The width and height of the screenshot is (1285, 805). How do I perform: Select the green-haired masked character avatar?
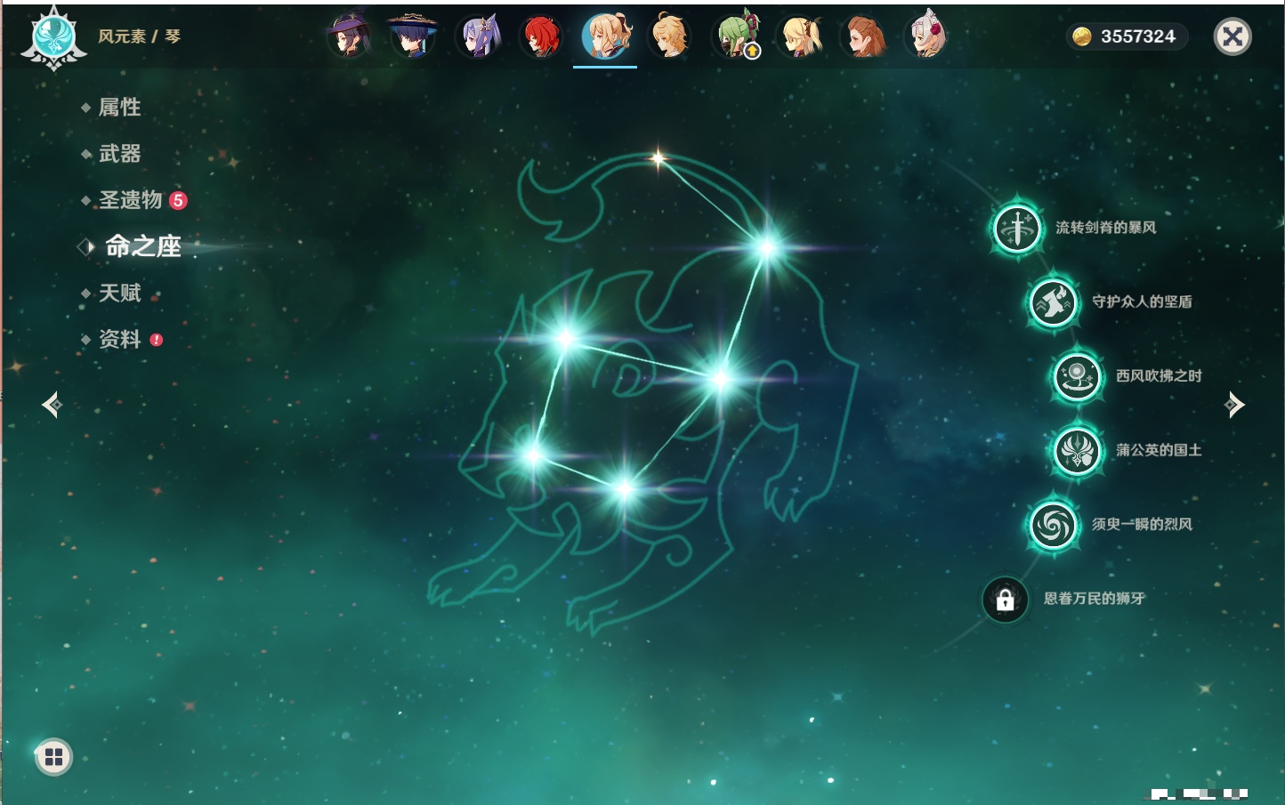[x=735, y=36]
